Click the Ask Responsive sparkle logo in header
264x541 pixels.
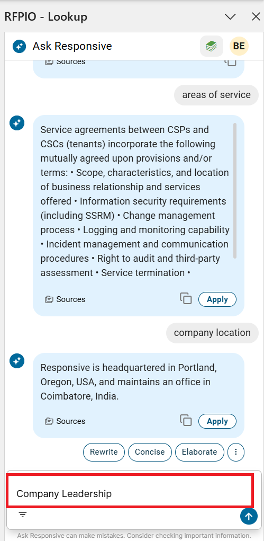click(19, 46)
